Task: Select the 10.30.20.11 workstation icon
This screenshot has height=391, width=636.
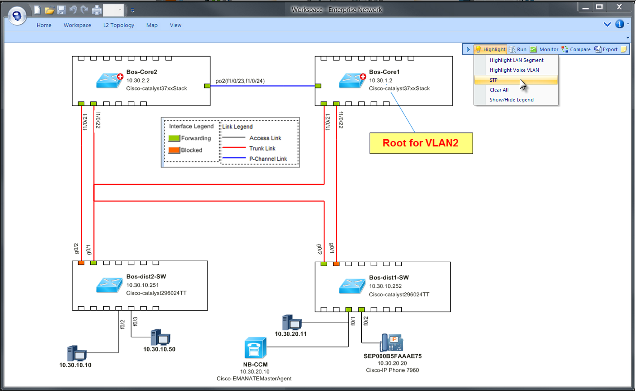Action: click(x=292, y=322)
